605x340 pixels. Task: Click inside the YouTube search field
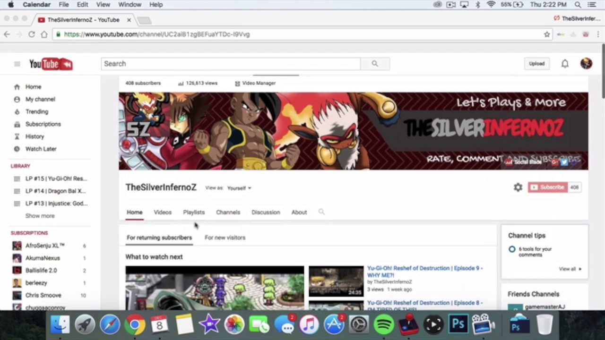click(231, 64)
